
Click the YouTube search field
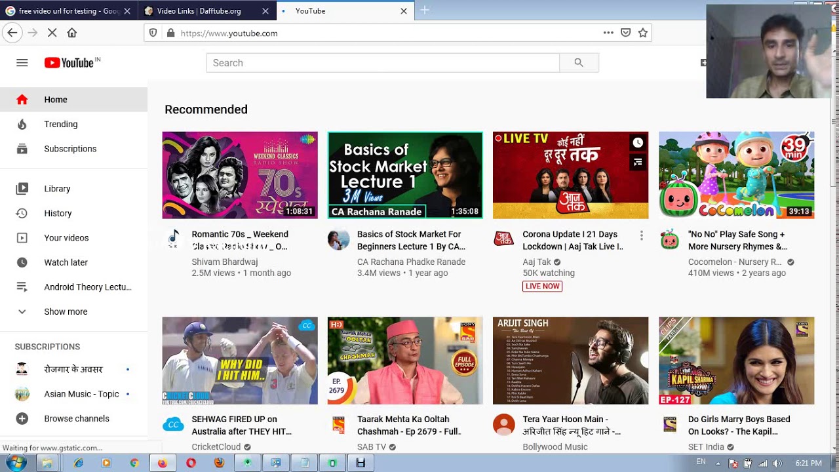[x=383, y=63]
